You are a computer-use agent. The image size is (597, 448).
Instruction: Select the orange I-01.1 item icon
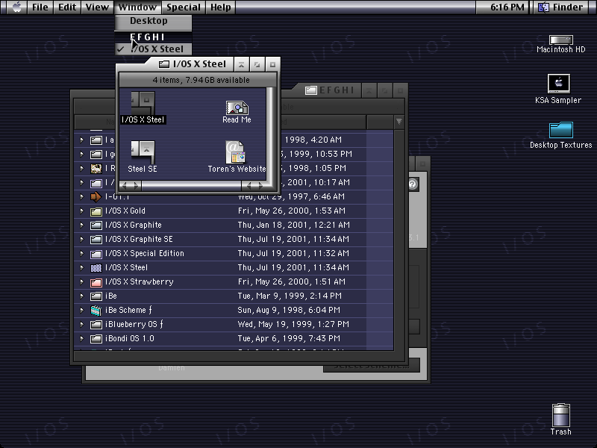tap(96, 197)
